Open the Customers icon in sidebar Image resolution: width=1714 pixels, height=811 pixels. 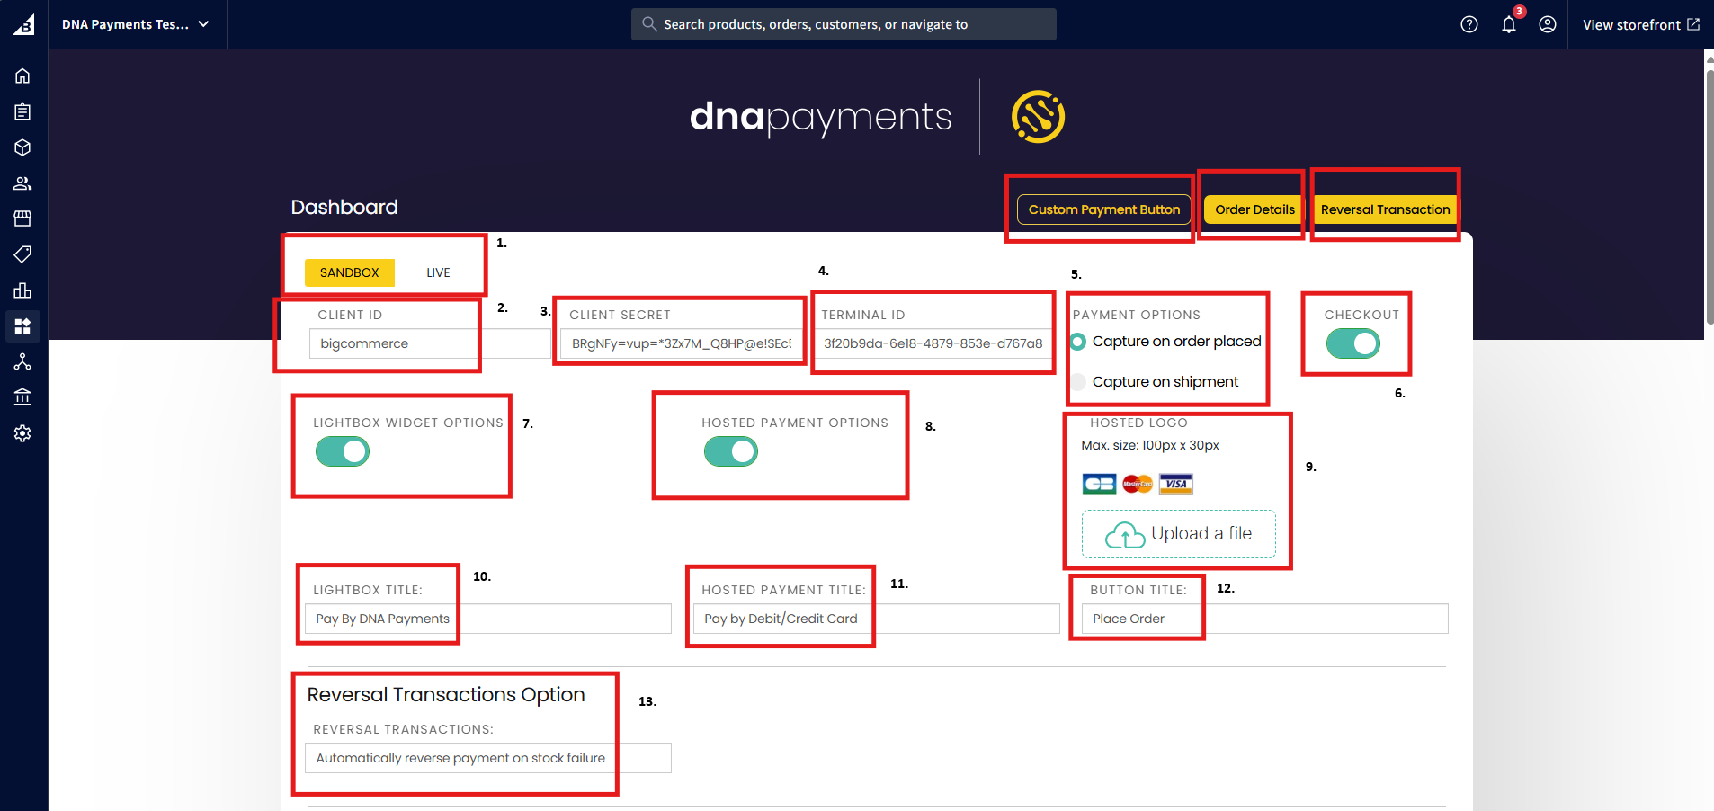(x=22, y=183)
